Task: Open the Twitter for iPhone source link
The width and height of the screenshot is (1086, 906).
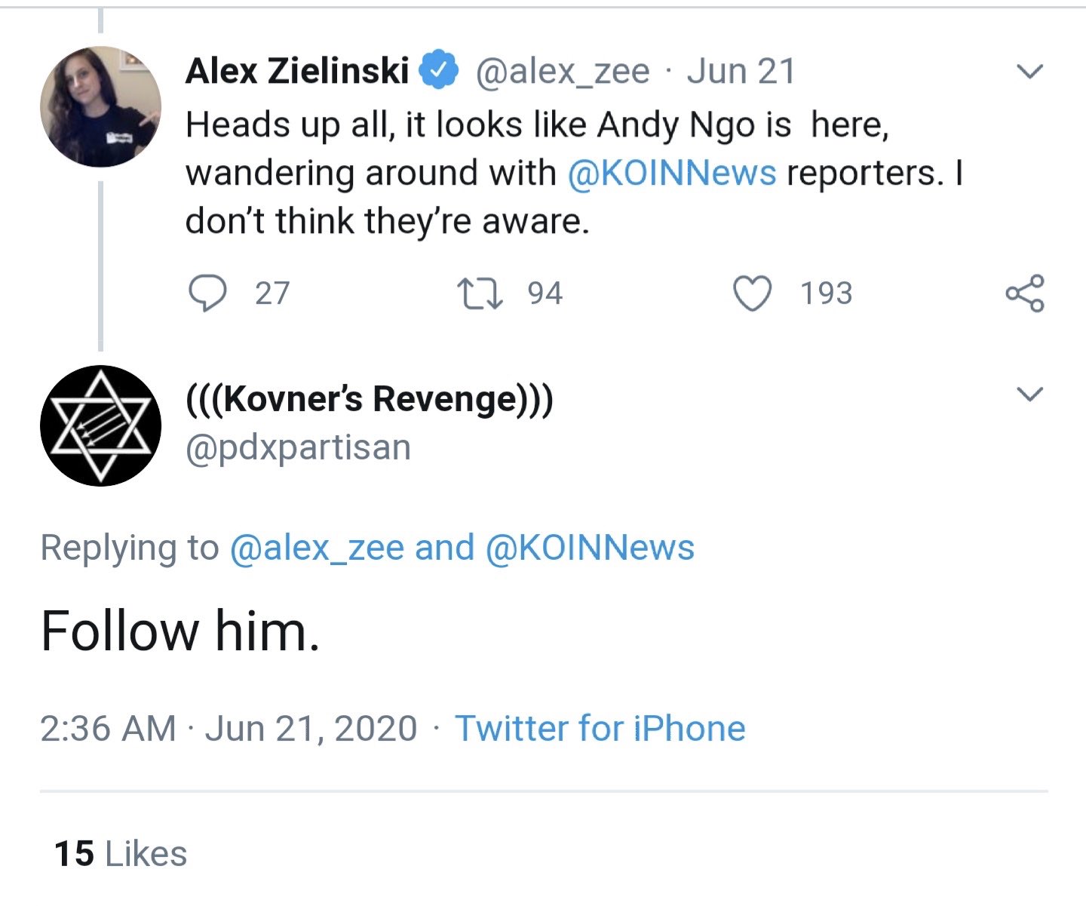Action: tap(600, 729)
